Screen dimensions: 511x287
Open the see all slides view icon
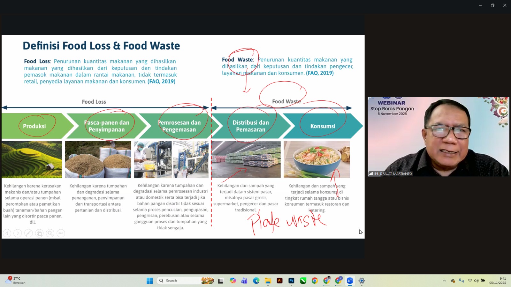coord(39,233)
